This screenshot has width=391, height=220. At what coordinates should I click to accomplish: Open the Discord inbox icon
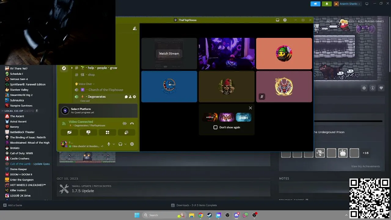277,20
